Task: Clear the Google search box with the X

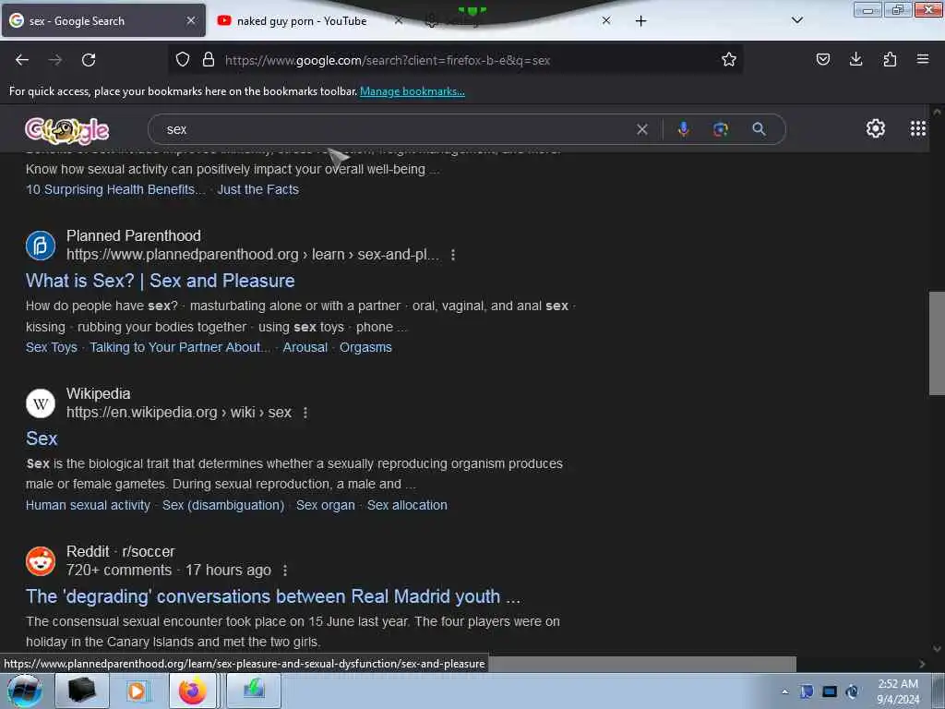Action: 642,129
